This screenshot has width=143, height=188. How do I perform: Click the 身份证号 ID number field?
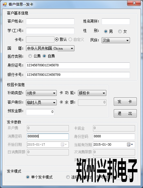(x=78, y=65)
